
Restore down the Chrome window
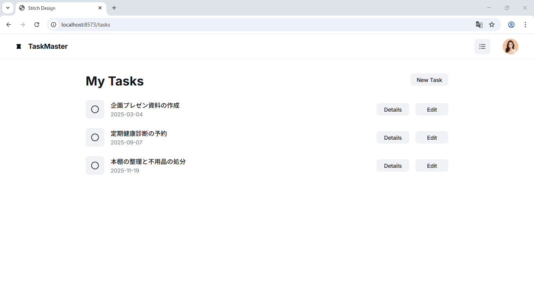click(x=507, y=8)
